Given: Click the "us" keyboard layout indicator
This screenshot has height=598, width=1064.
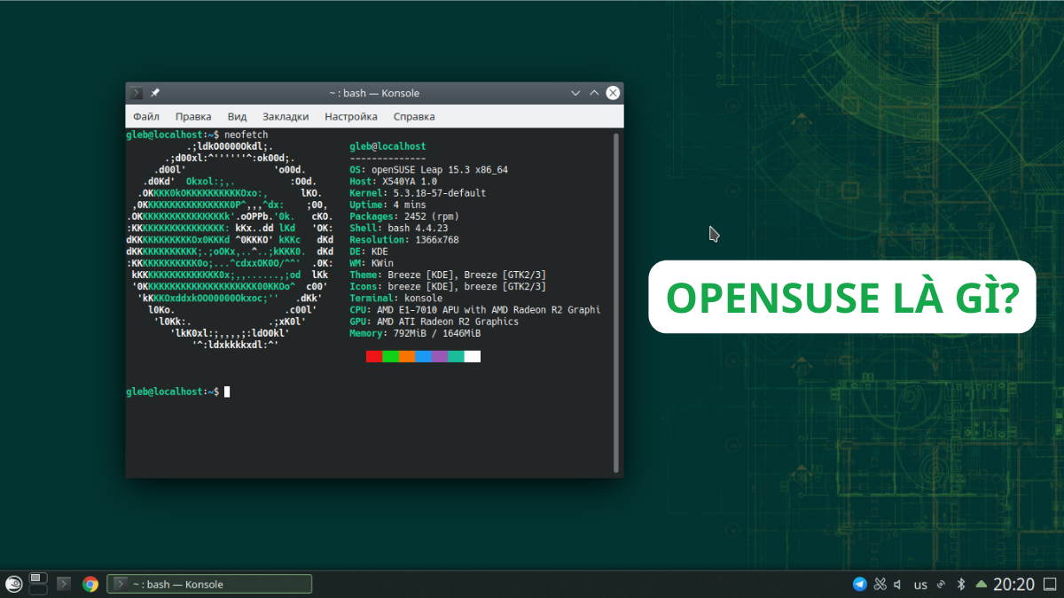Looking at the screenshot, I should tap(920, 585).
